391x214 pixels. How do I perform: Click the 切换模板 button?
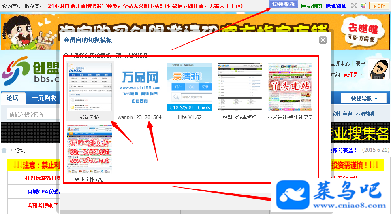tap(284, 4)
